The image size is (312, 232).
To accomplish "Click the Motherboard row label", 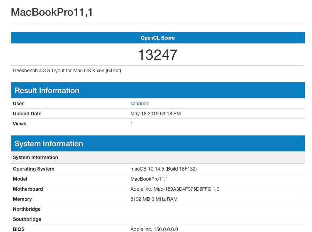I will pos(28,189).
